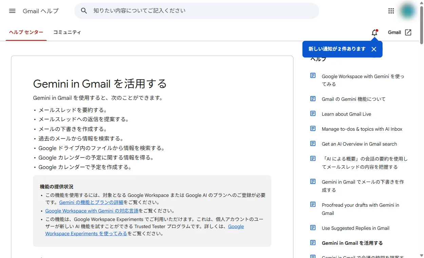Screen dimensions: 424x258
Task: Click article icon beside Use Suggested Replies
Action: point(313,228)
